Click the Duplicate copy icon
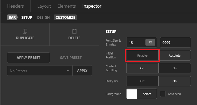Screen dimensions: 197x105 pyautogui.click(x=25, y=31)
